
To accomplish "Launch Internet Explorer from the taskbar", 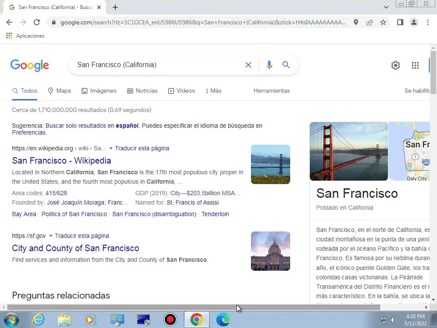I will (38, 319).
